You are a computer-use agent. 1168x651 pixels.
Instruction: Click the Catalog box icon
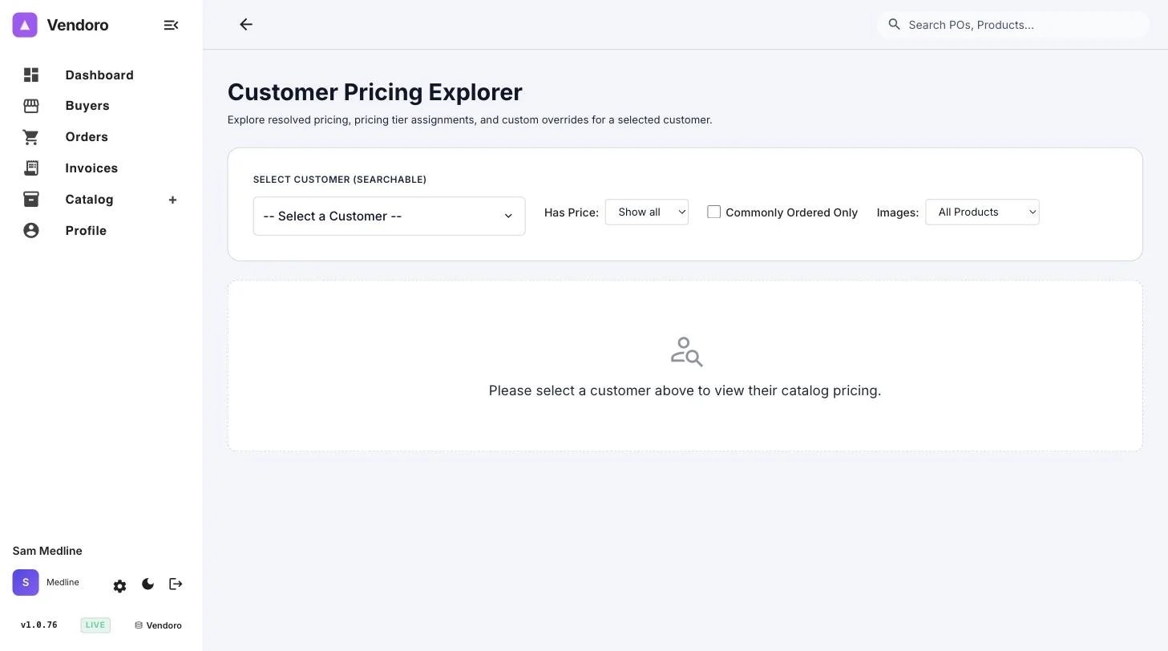(31, 200)
